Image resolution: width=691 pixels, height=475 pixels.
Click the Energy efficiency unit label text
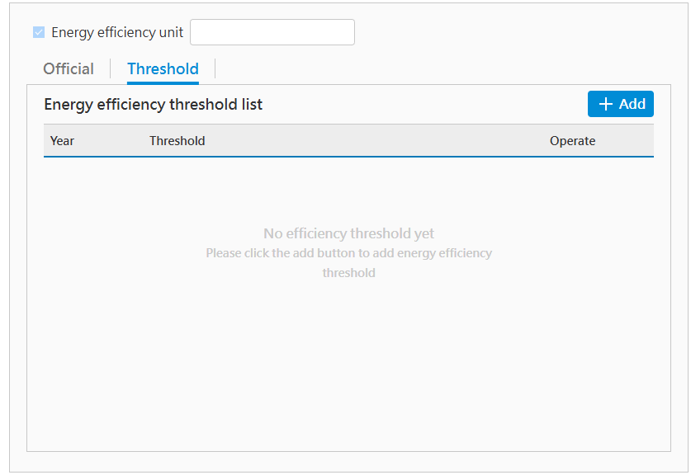point(117,32)
